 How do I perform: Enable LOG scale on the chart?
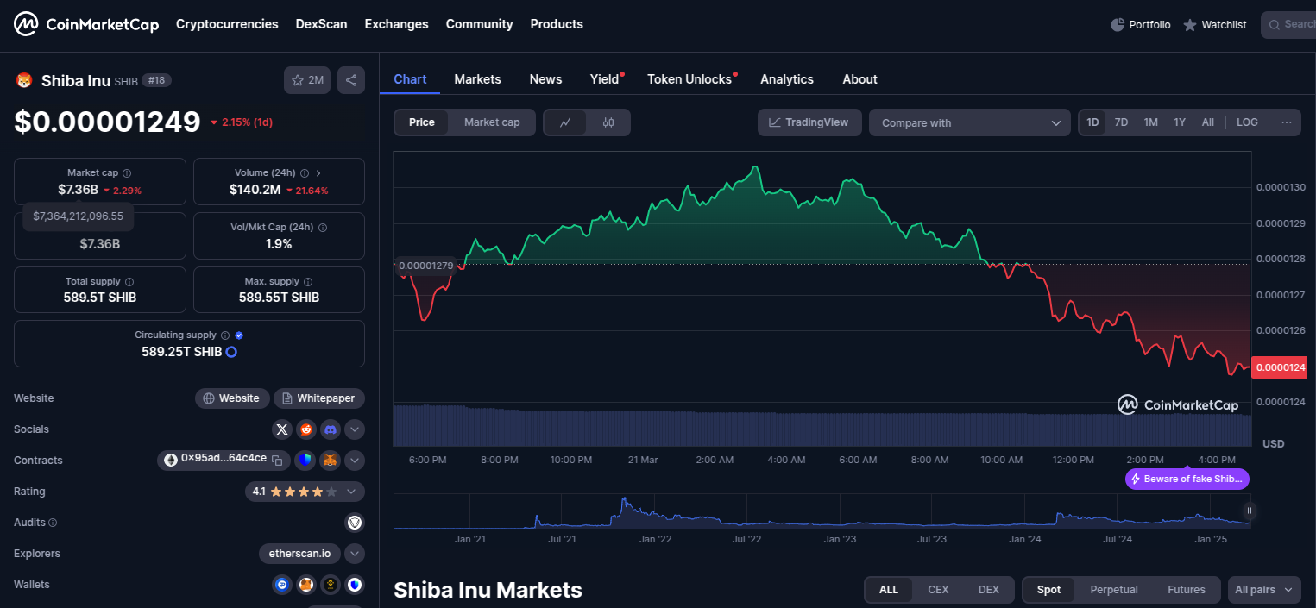[1247, 122]
